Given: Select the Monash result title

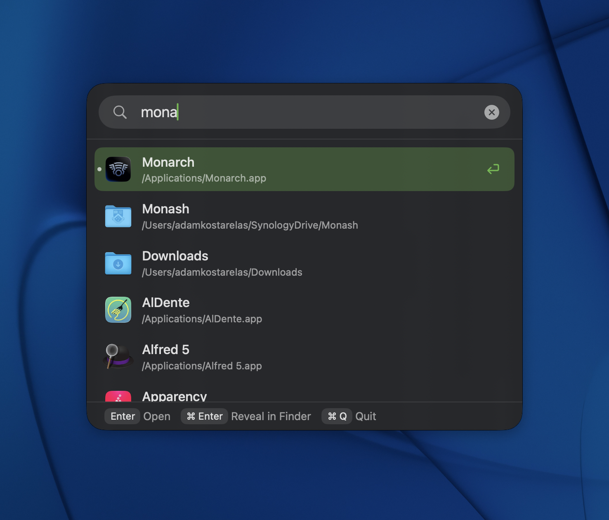Looking at the screenshot, I should [x=165, y=209].
